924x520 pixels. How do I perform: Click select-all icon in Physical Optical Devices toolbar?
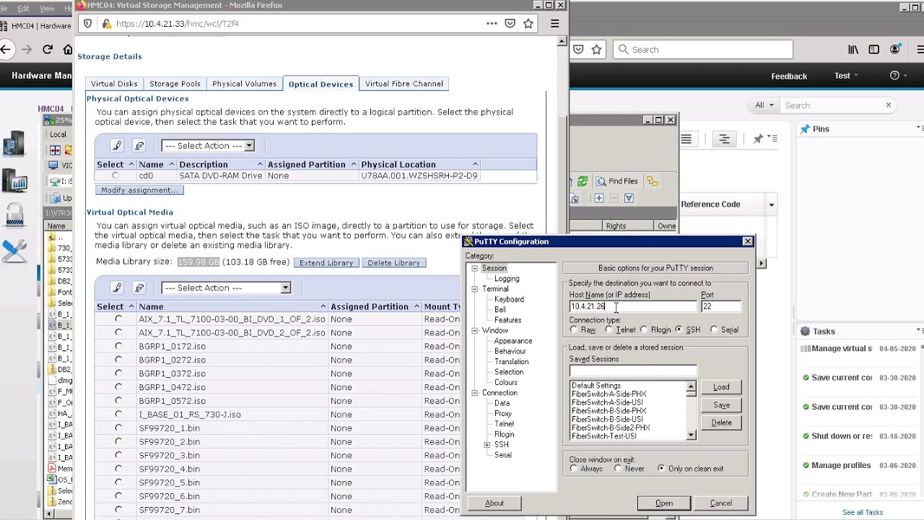point(118,146)
